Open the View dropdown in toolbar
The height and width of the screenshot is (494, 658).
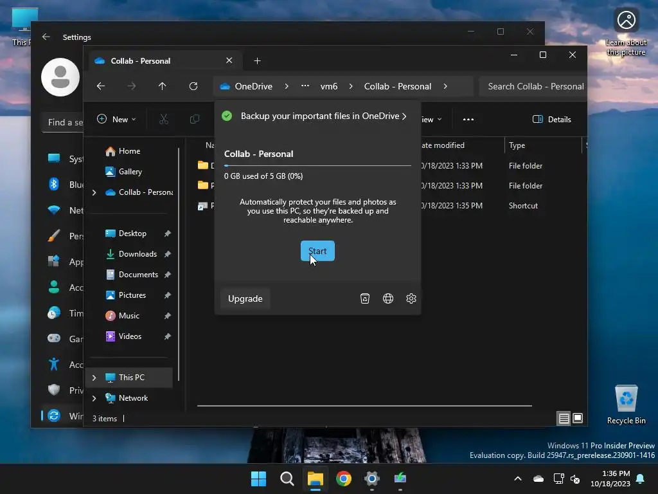coord(432,119)
